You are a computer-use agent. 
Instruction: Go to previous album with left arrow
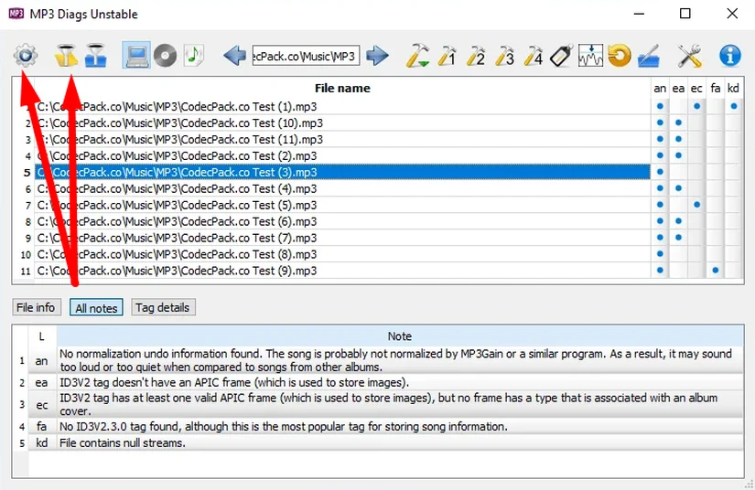235,56
